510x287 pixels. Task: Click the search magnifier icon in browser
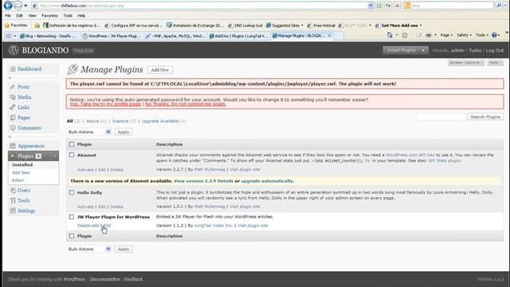(499, 6)
